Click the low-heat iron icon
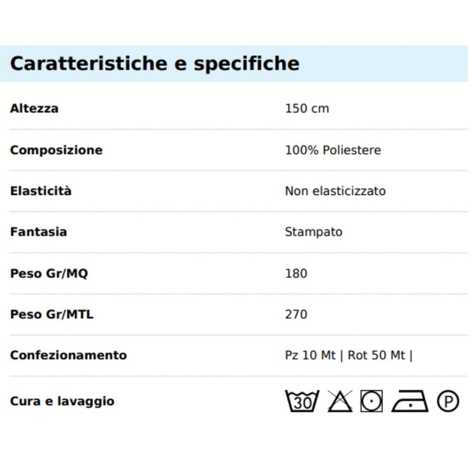Screen dimensions: 470x470 pyautogui.click(x=409, y=401)
